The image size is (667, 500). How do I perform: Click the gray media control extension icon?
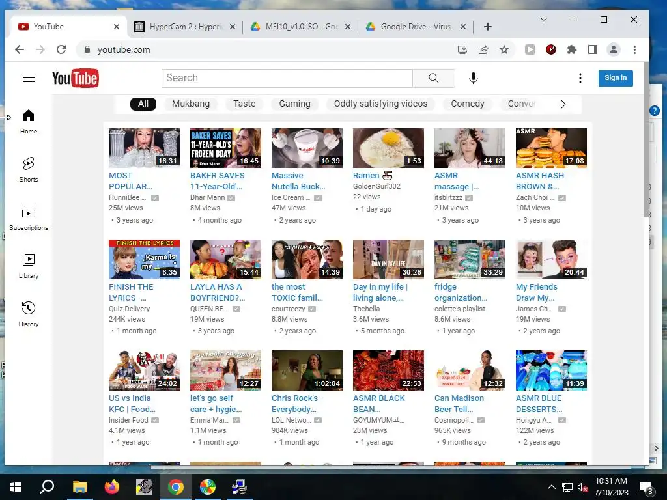click(x=530, y=49)
